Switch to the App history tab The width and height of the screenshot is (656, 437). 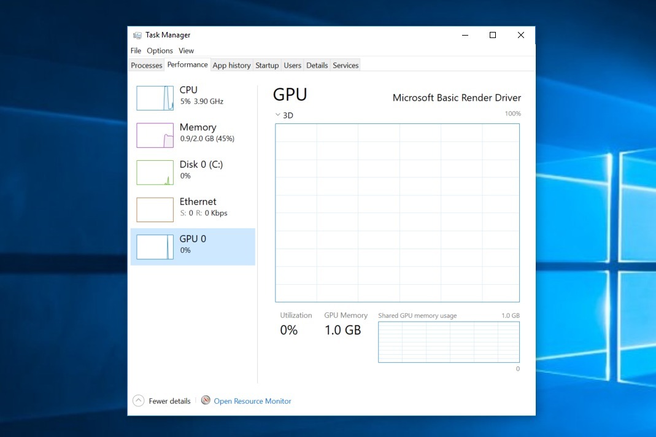tap(231, 66)
